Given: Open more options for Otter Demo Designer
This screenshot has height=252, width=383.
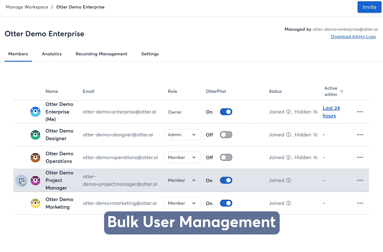Looking at the screenshot, I should pos(360,135).
